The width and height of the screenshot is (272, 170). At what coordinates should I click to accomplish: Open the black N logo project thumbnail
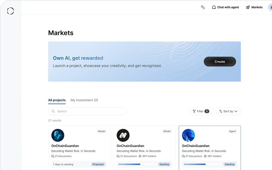coord(123,135)
